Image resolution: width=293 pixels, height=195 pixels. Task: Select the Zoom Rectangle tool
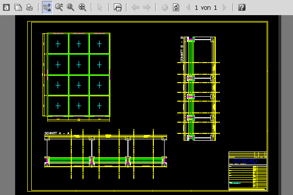(70, 7)
